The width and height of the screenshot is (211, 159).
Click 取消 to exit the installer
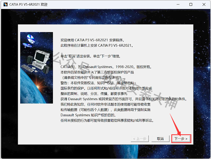160,139
